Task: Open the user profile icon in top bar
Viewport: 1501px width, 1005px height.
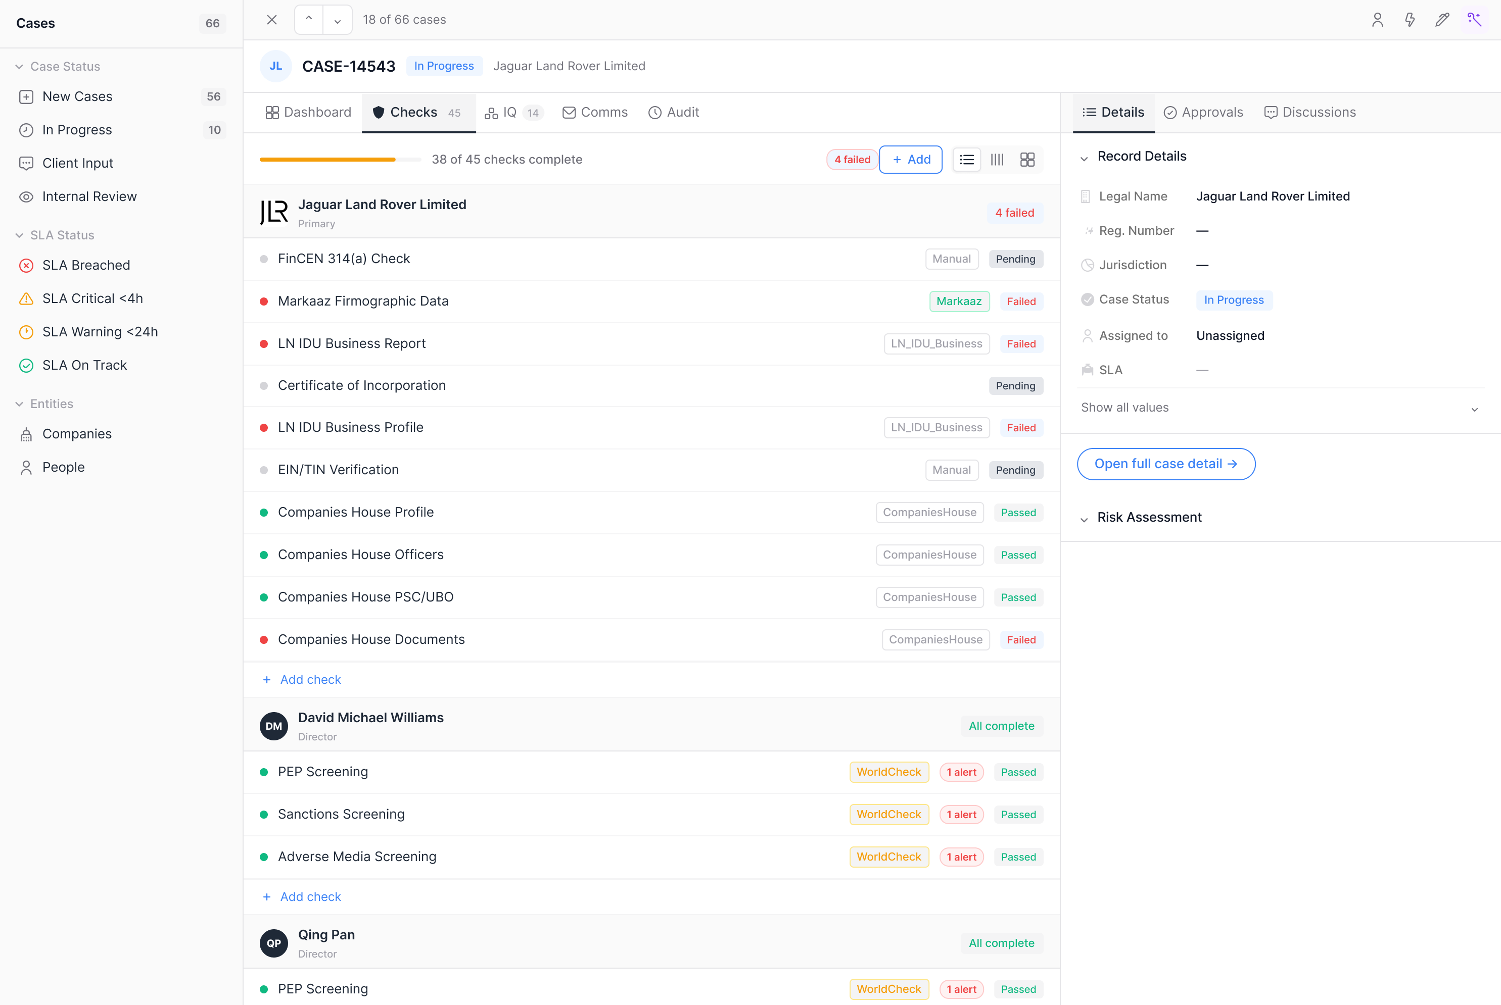Action: click(x=1377, y=20)
